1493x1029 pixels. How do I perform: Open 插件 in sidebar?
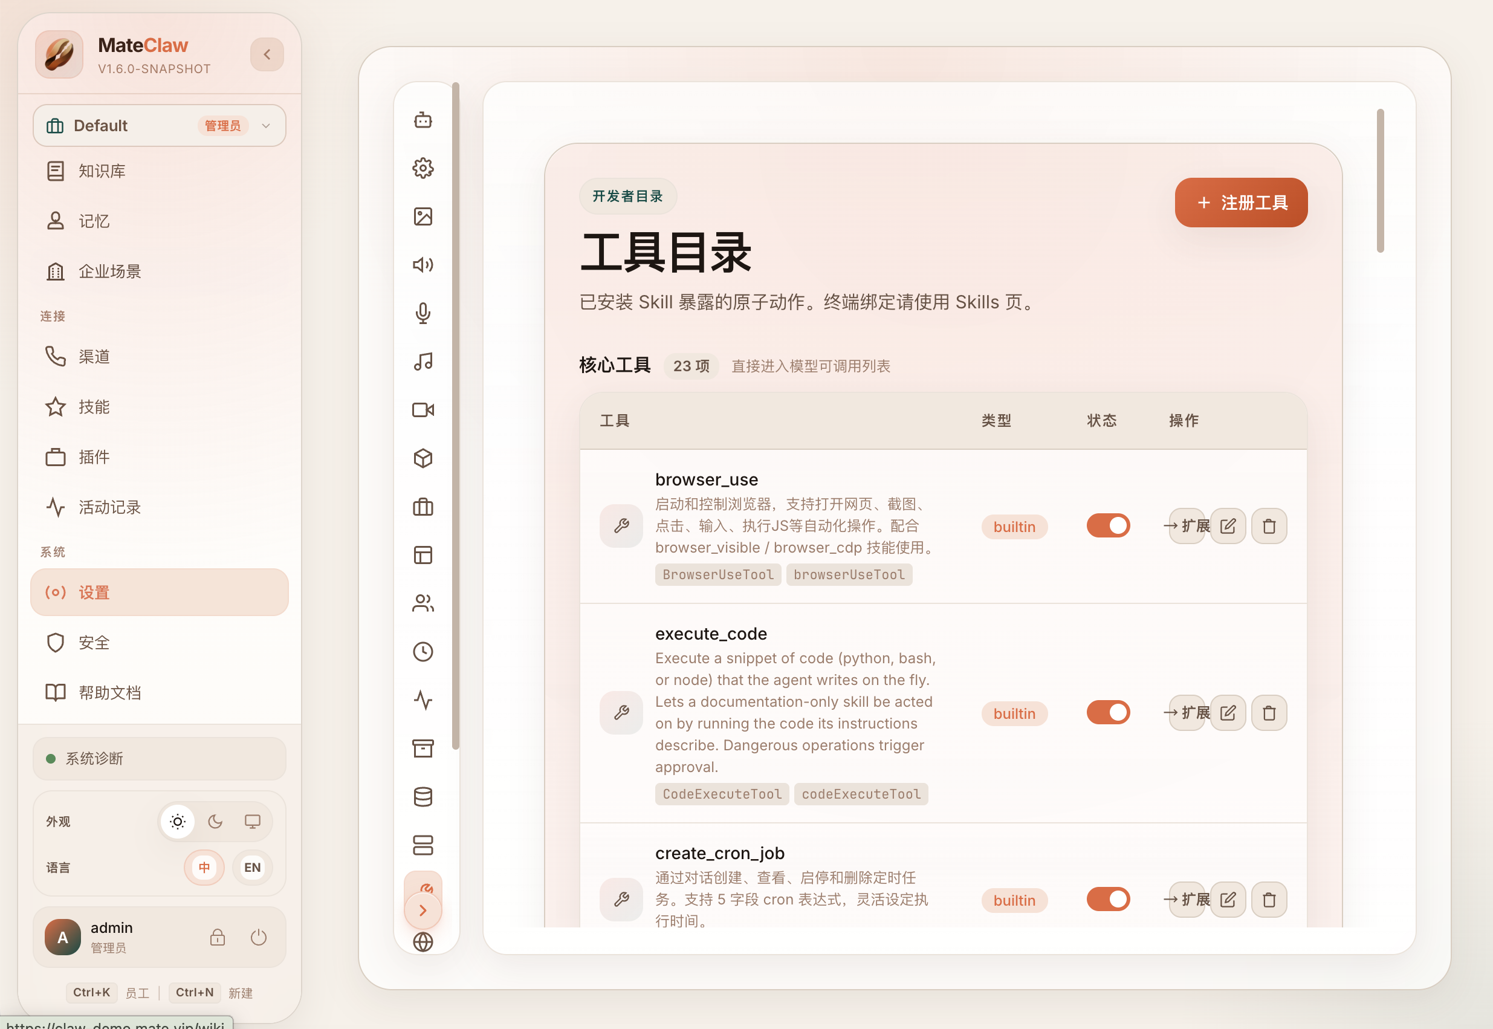[159, 457]
